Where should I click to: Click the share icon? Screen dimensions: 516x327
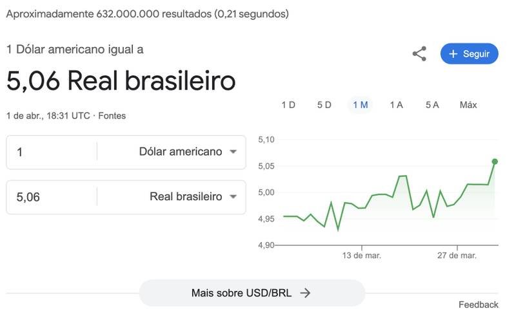coord(419,54)
